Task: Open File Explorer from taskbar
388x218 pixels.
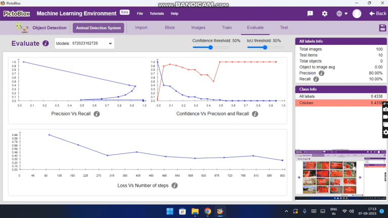Action: [x=195, y=211]
